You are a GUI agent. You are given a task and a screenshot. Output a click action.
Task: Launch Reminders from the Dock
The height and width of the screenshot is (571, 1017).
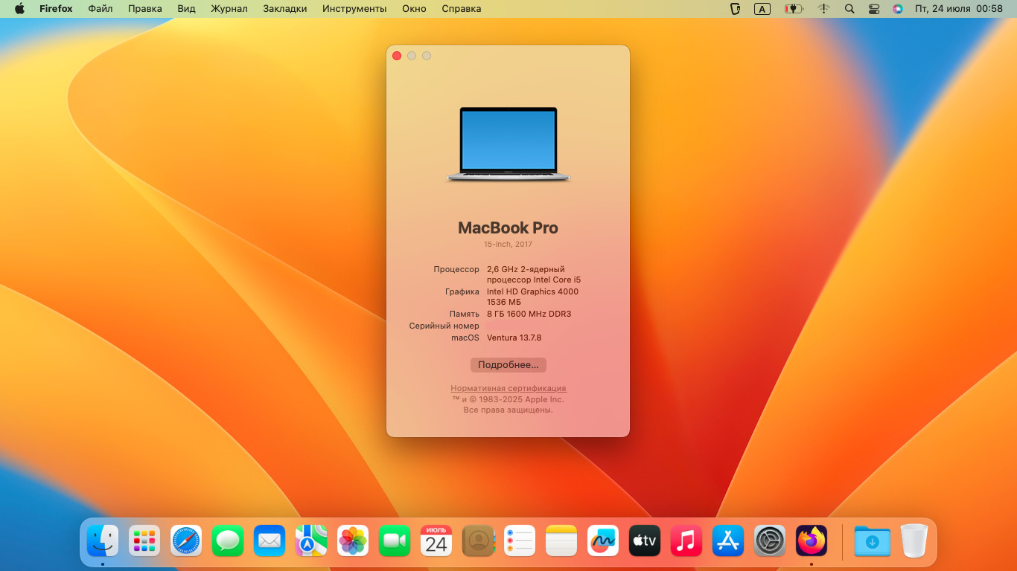520,541
